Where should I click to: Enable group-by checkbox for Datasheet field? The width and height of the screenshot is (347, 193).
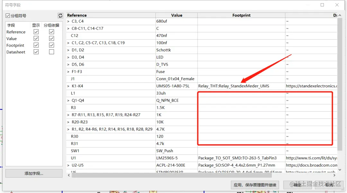(51, 52)
